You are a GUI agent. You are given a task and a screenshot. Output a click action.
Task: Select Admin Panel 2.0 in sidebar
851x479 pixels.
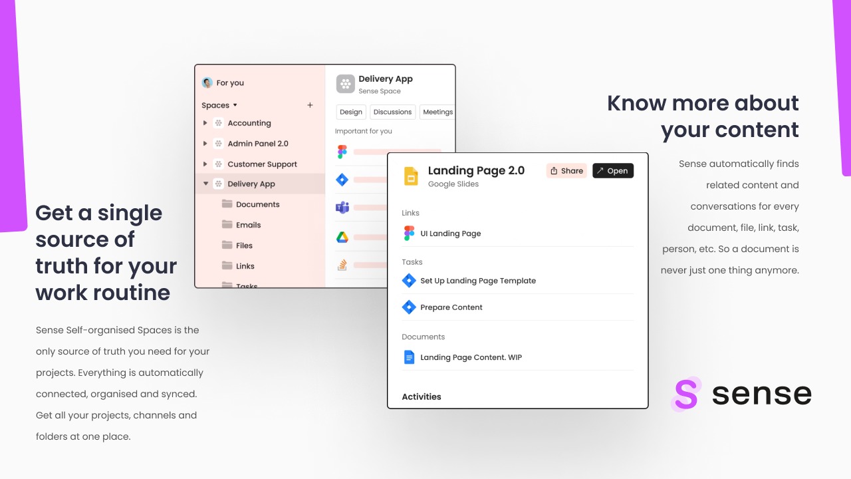(x=258, y=144)
